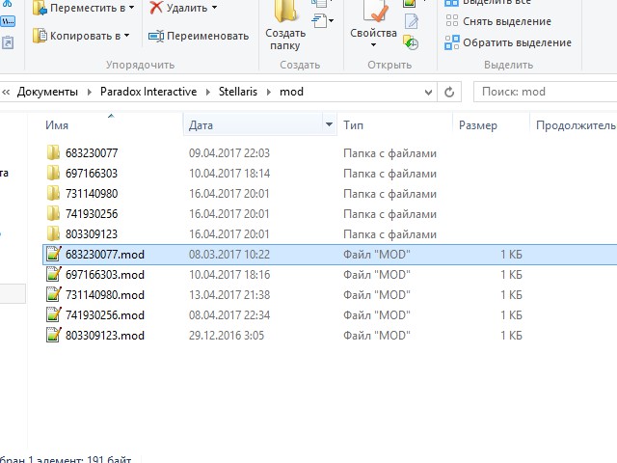This screenshot has width=617, height=463.
Task: Click the 'Поиск: mod' search field
Action: [545, 92]
